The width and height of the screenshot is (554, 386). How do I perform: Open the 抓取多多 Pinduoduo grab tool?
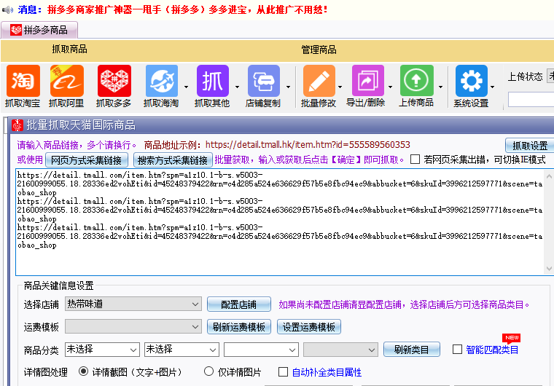point(114,86)
